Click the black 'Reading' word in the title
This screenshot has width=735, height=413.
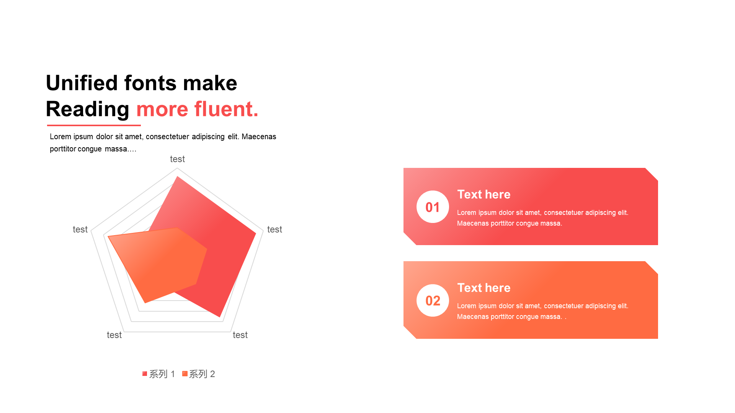point(88,109)
